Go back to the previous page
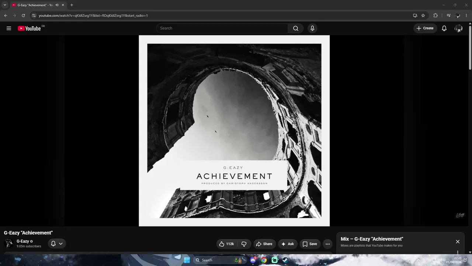Screen dimensions: 472x266 [x=6, y=16]
